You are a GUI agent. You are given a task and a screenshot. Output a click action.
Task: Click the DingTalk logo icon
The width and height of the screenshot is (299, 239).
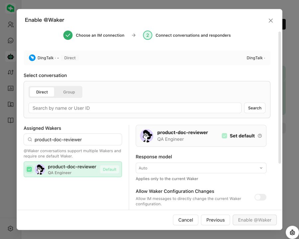(32, 58)
